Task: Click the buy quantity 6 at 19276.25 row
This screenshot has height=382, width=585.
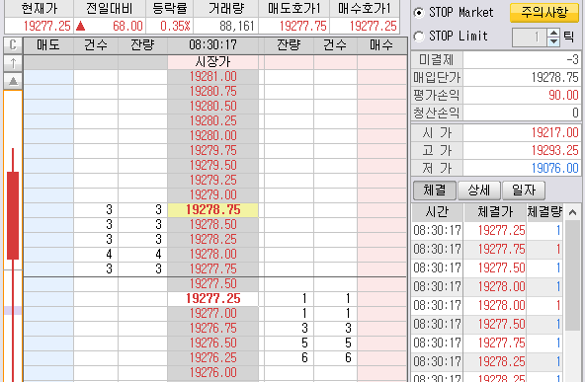Action: click(x=304, y=357)
